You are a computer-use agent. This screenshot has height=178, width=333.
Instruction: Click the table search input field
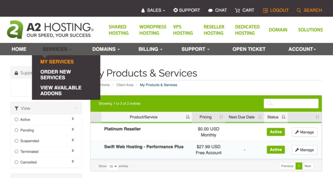[291, 104]
